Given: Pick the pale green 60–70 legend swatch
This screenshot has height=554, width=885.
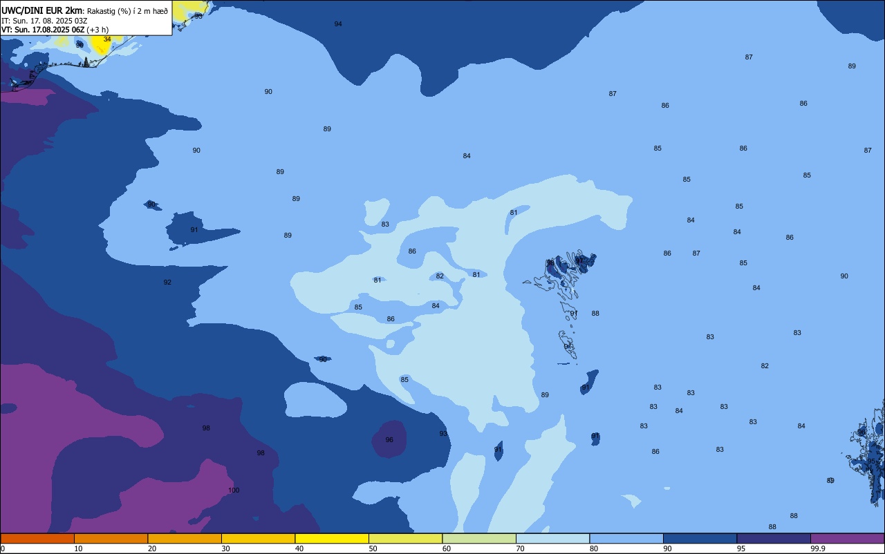Looking at the screenshot, I should tap(479, 538).
